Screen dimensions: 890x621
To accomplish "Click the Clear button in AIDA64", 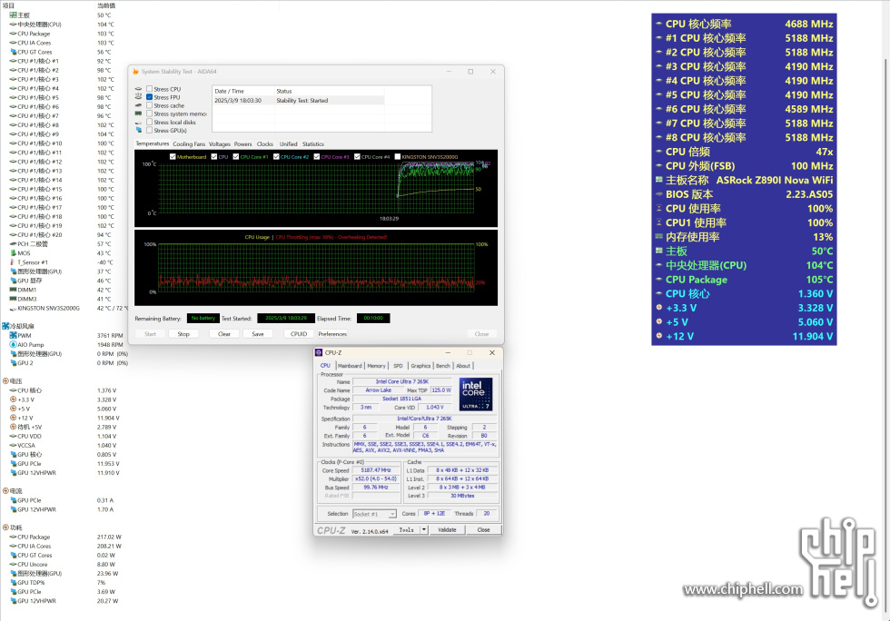I will coord(224,334).
